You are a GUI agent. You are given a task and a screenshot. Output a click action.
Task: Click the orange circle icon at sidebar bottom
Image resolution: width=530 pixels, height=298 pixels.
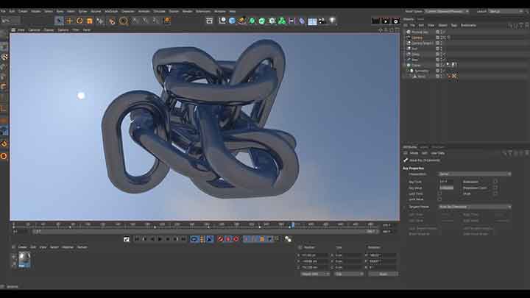click(x=4, y=156)
